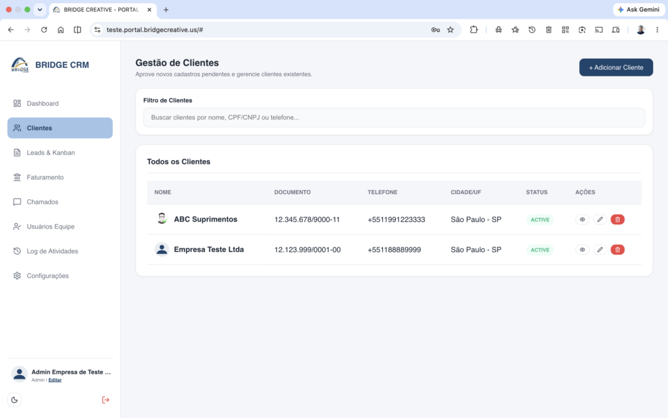The width and height of the screenshot is (668, 418).
Task: Open site information icon in address bar
Action: click(98, 30)
